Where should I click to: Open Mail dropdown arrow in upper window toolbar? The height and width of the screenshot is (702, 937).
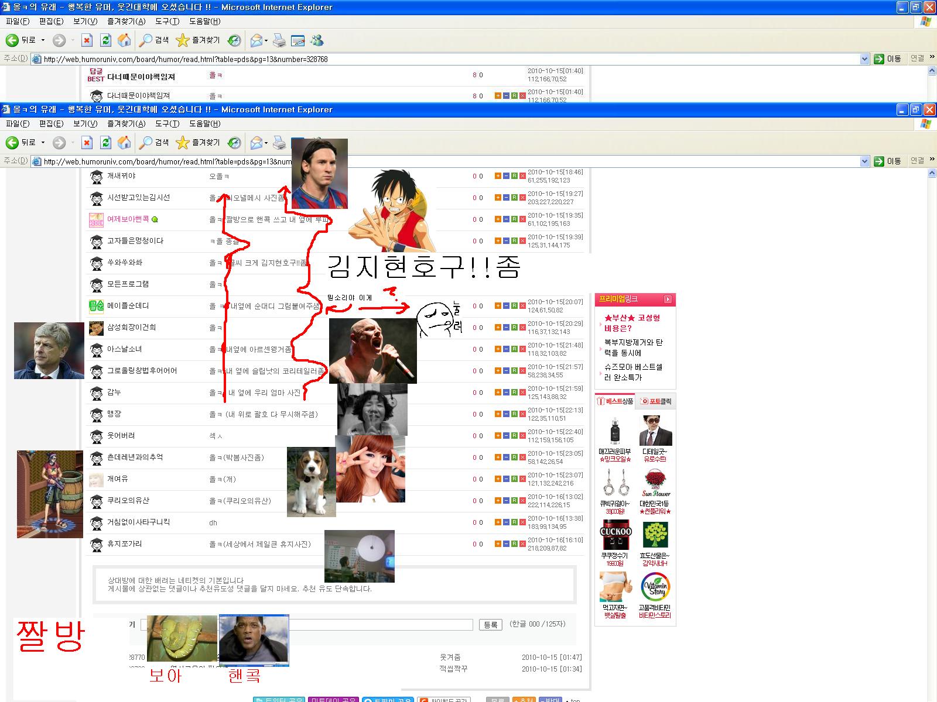[x=266, y=41]
